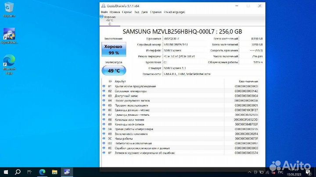Open File Explorer from the taskbar
316x177 pixels.
[54, 172]
